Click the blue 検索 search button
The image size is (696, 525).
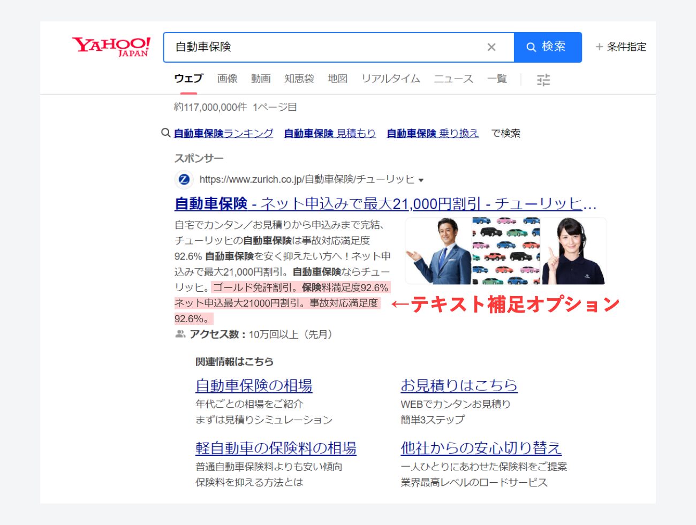tap(548, 47)
